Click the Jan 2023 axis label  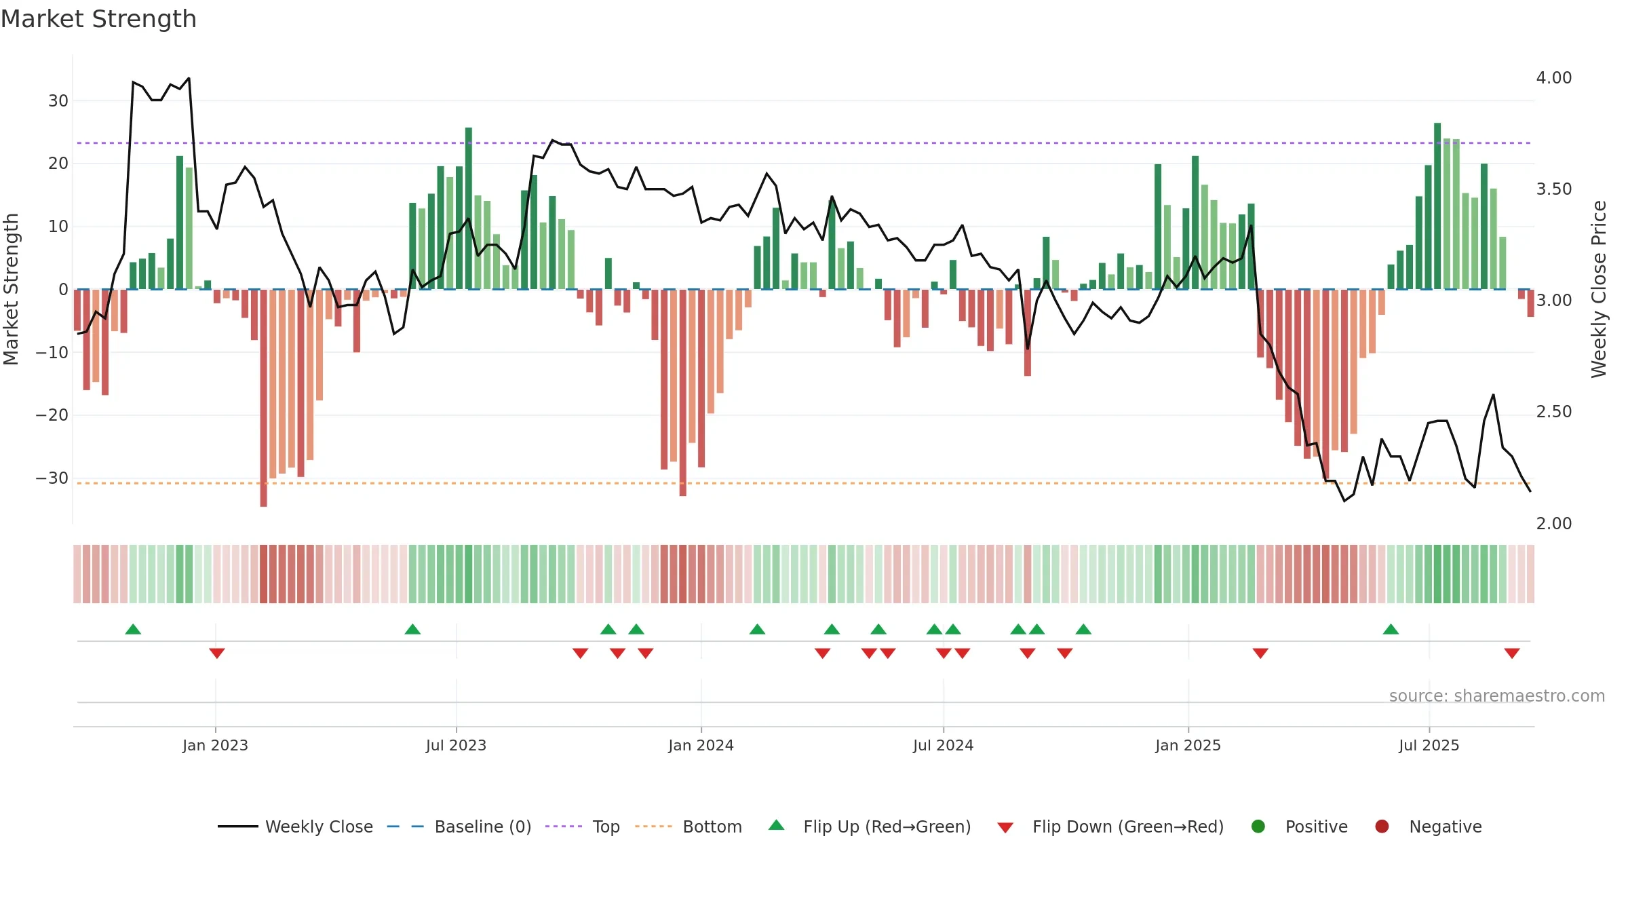[215, 745]
